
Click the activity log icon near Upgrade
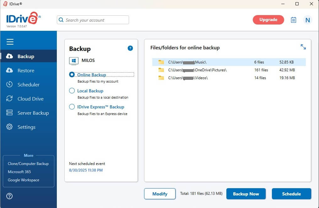click(x=293, y=20)
